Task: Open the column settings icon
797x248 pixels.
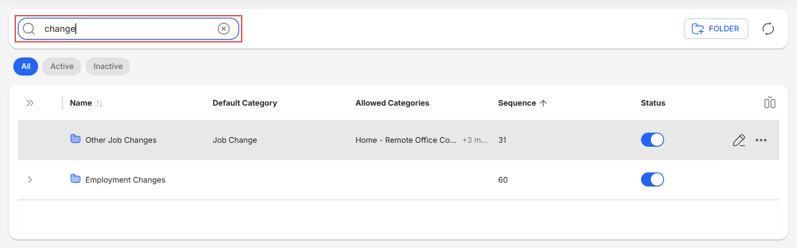Action: 770,103
